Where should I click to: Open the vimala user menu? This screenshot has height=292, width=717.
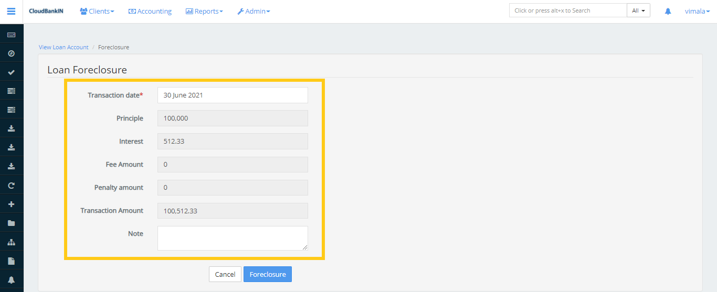pyautogui.click(x=697, y=11)
